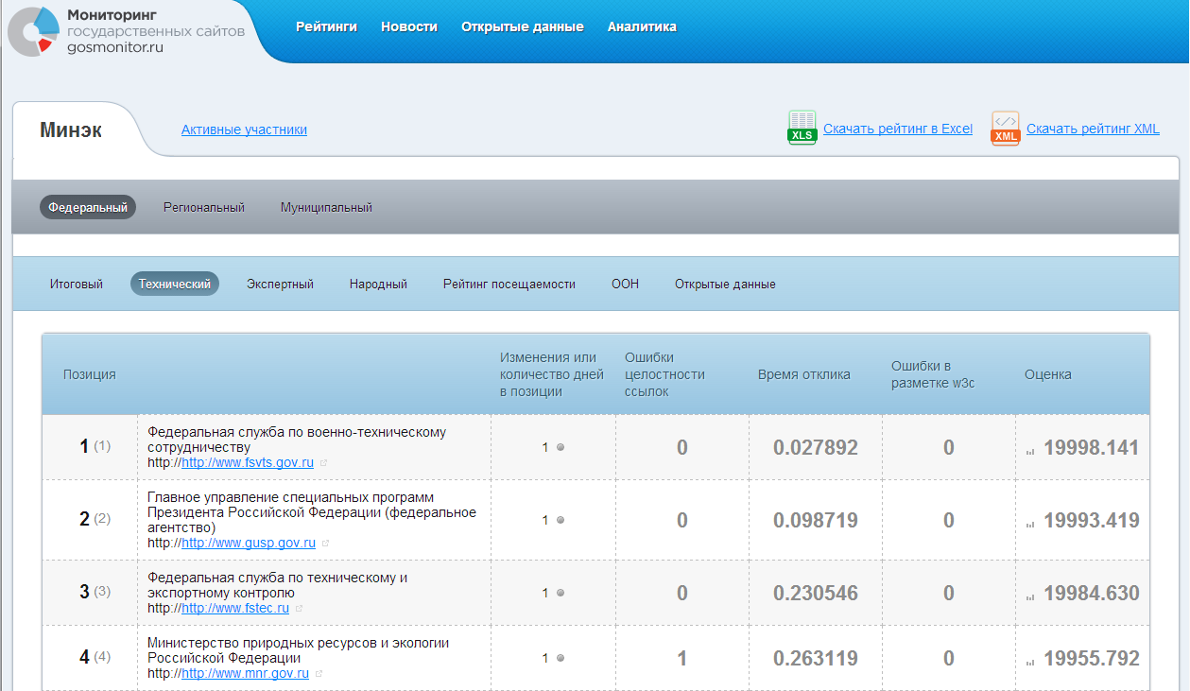The height and width of the screenshot is (691, 1190).
Task: Click external link icon beside mnr.gov.ru
Action: [319, 674]
